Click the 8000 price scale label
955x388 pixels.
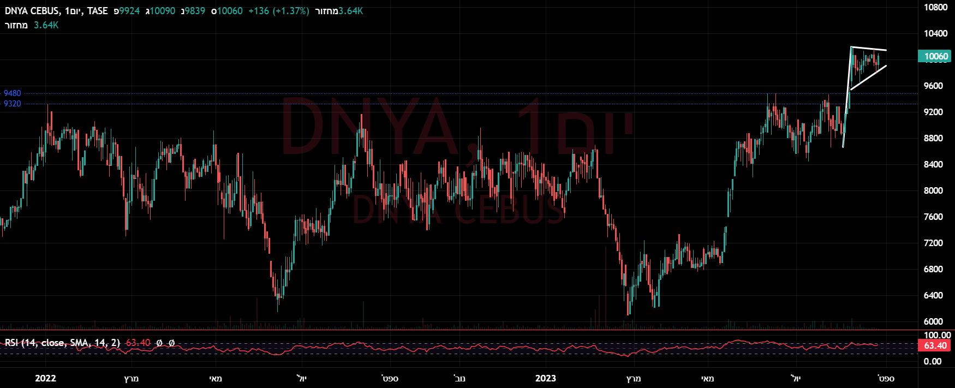pyautogui.click(x=933, y=190)
